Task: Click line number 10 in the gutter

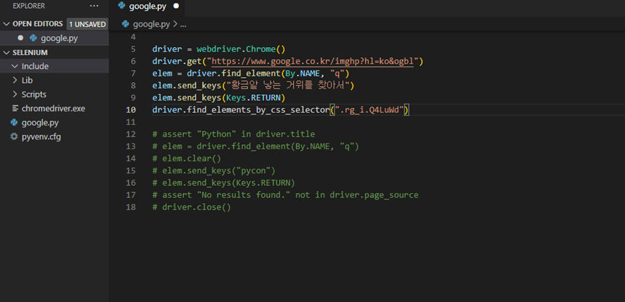Action: click(131, 110)
